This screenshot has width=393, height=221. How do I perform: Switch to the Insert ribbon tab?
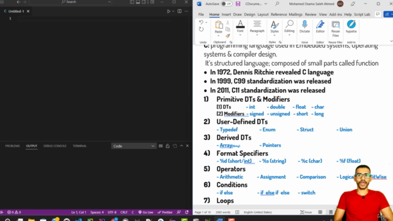pyautogui.click(x=226, y=15)
